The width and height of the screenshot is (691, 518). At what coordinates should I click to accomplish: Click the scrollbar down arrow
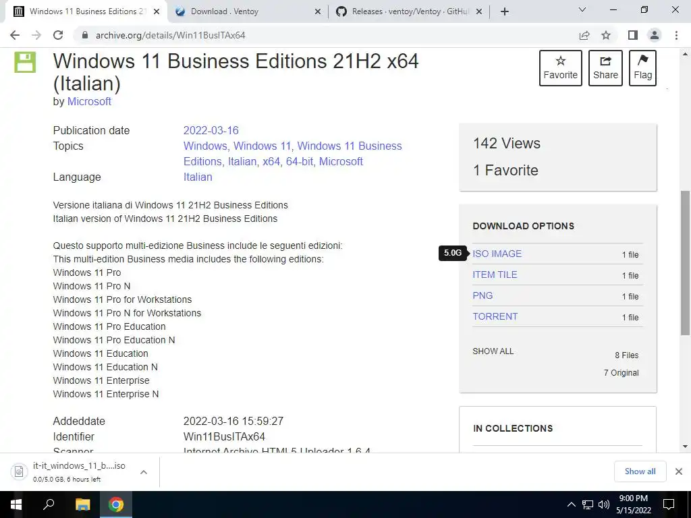(x=685, y=447)
